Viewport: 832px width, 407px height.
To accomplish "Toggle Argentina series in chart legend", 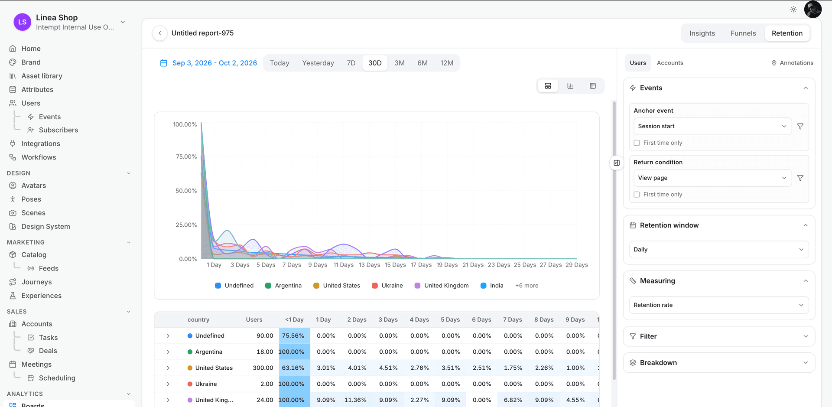I will click(x=283, y=286).
